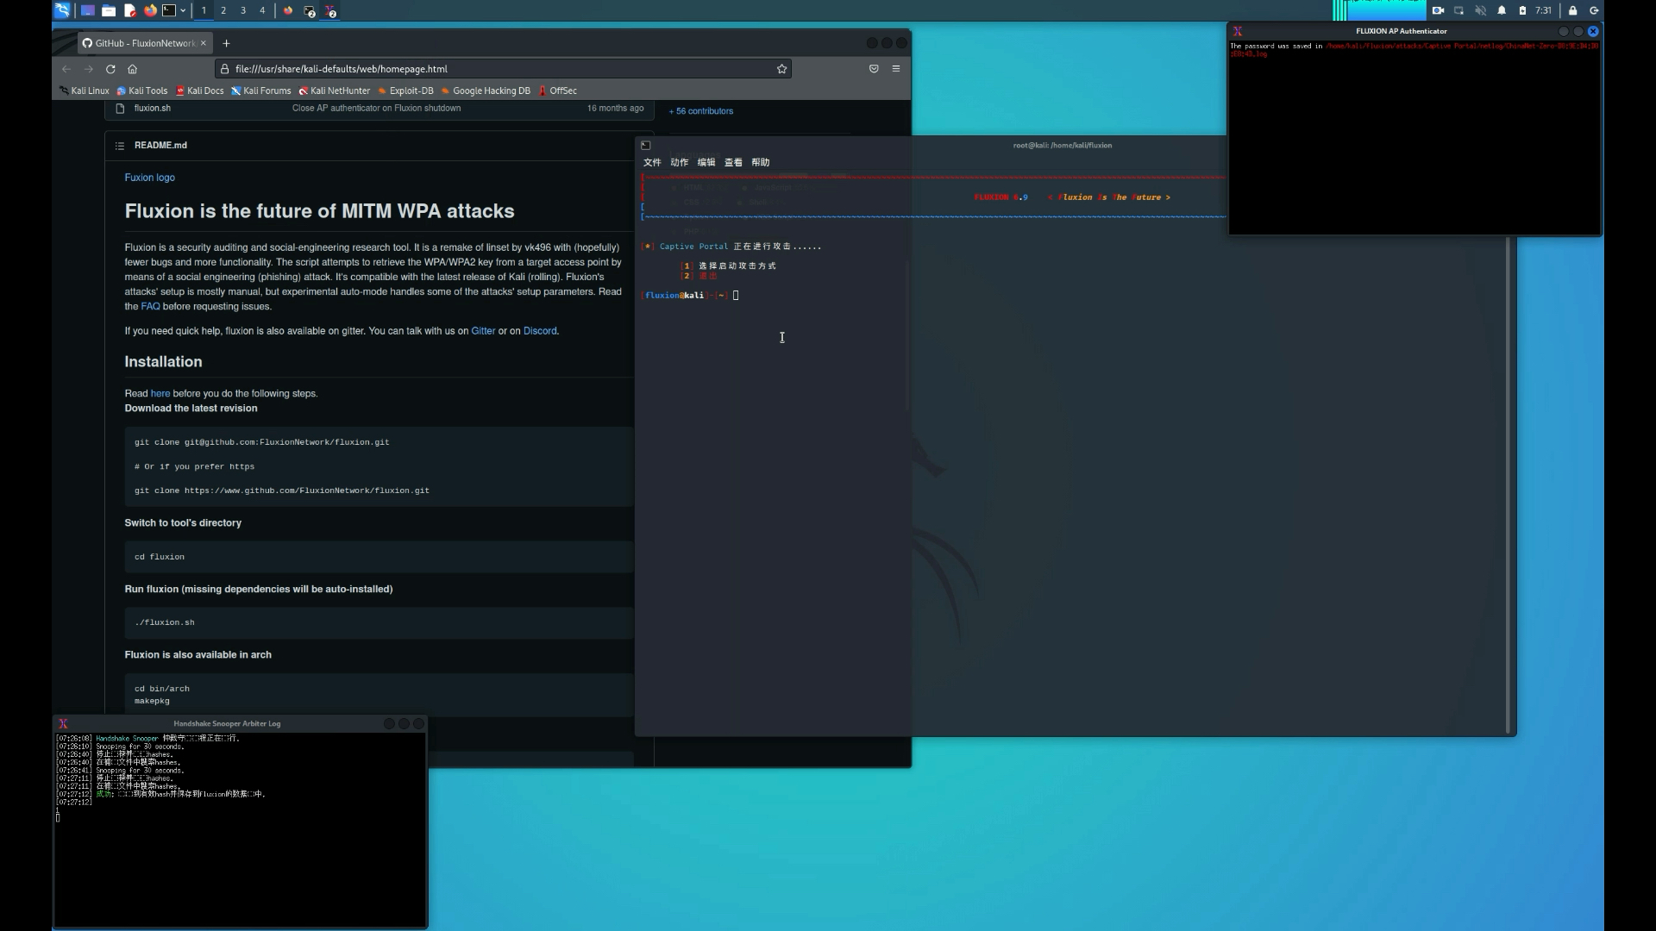This screenshot has height=931, width=1656.
Task: Click the git clone https command text
Action: pyautogui.click(x=281, y=490)
